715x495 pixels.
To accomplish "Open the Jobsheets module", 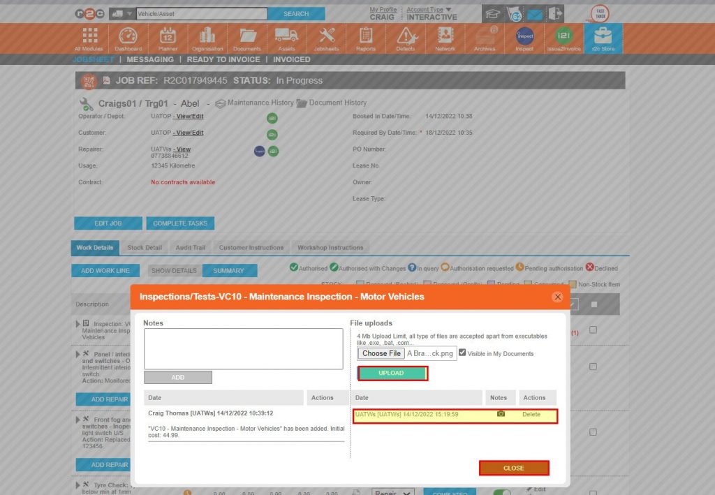I will tap(326, 35).
